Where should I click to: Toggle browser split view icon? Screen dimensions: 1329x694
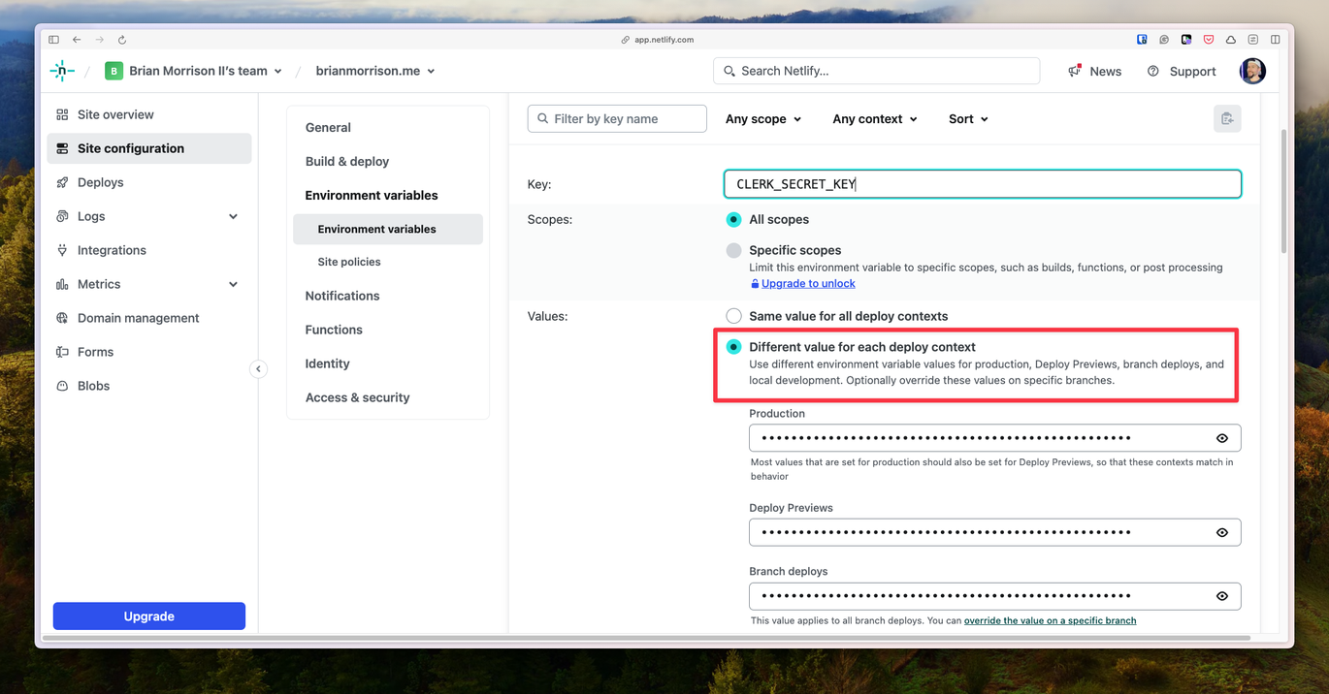1275,40
